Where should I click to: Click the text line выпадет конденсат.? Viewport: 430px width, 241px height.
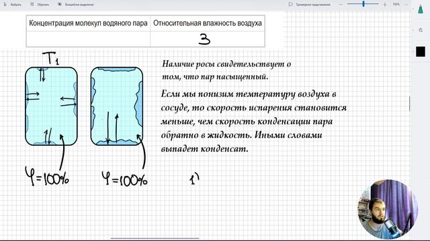click(204, 149)
